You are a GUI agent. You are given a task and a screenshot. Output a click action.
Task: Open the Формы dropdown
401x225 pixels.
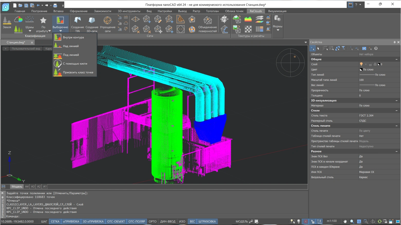coord(278,30)
